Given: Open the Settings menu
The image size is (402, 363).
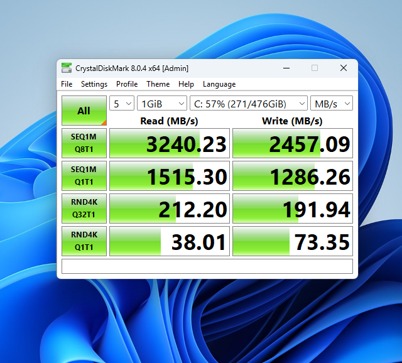Looking at the screenshot, I should coord(94,84).
